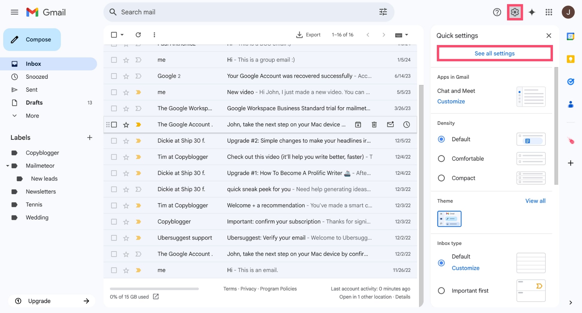
Task: Click See all settings
Action: [x=494, y=53]
